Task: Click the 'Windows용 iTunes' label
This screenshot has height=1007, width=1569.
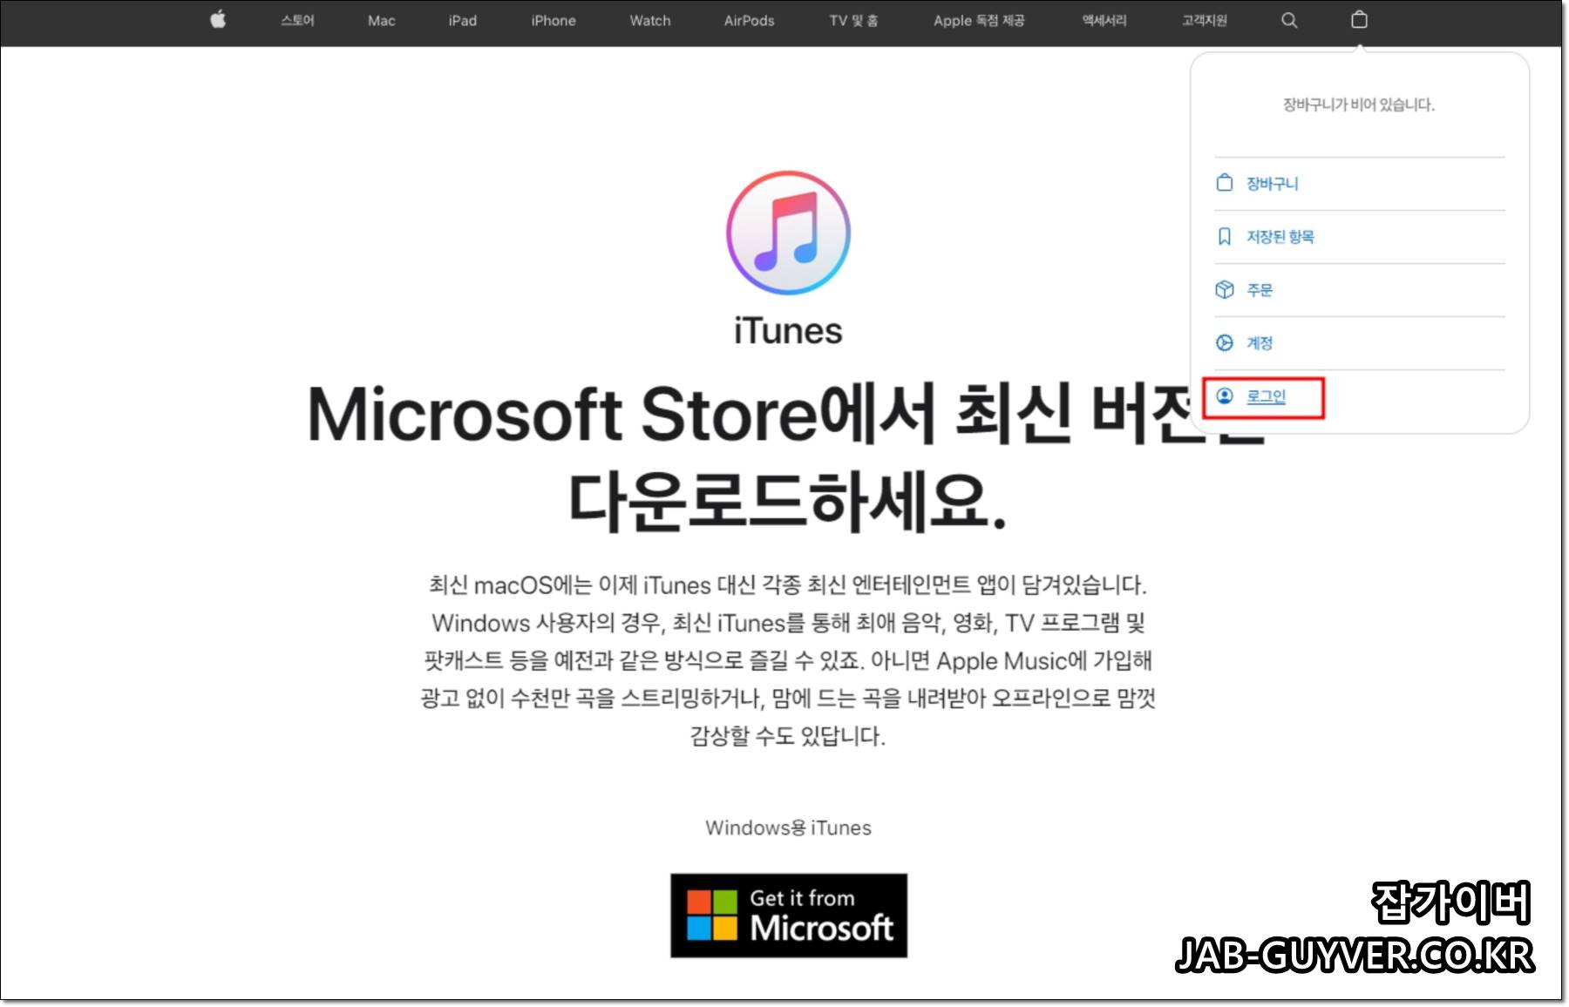Action: [x=788, y=828]
